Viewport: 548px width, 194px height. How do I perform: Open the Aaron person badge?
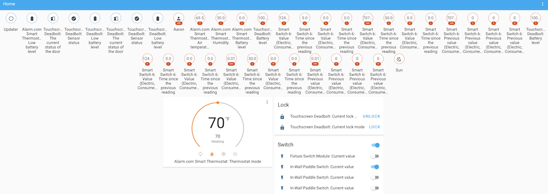point(179,18)
